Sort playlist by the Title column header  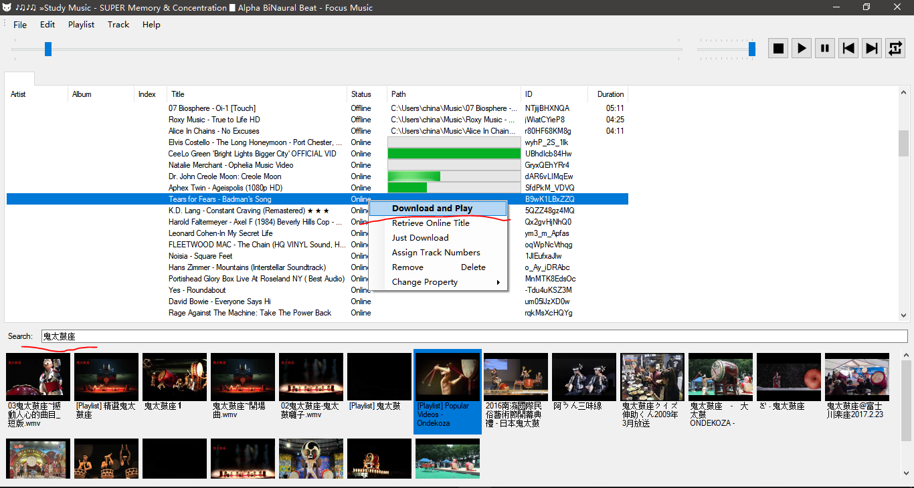pyautogui.click(x=178, y=94)
